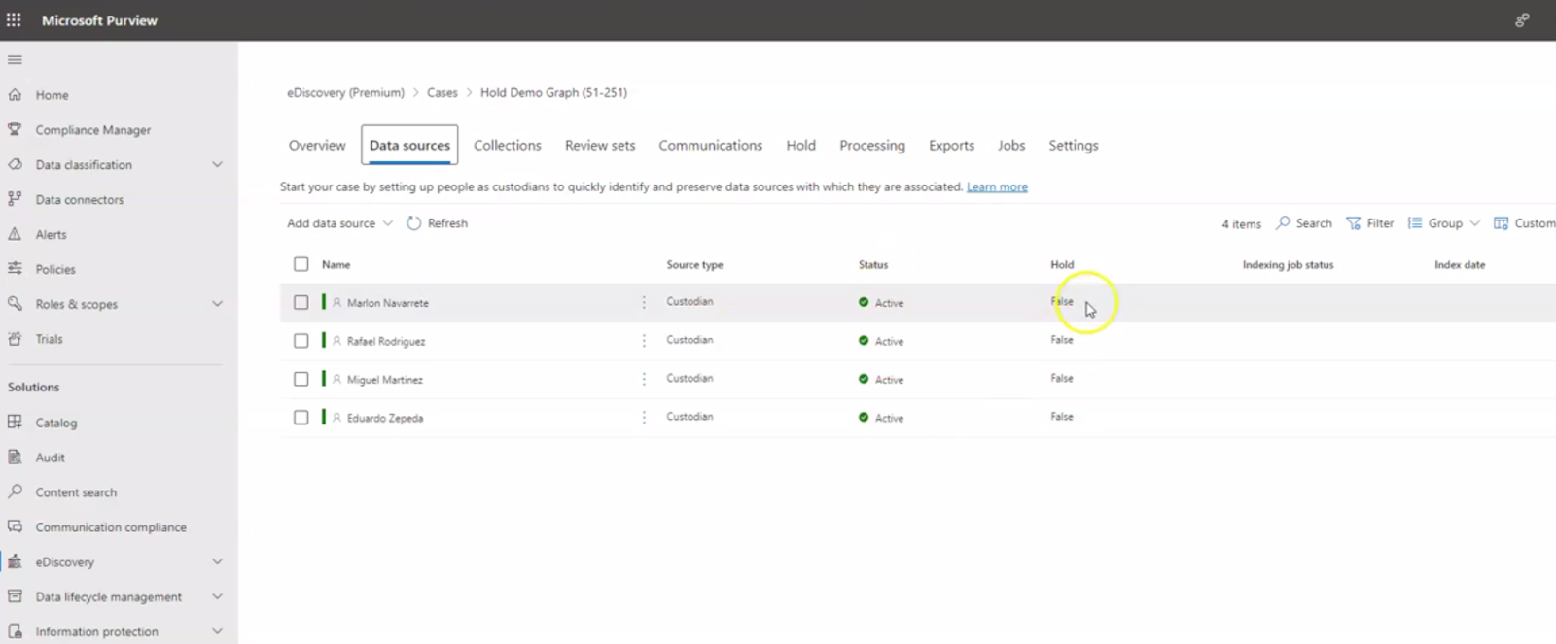Collapse the navigation hamburger menu
The width and height of the screenshot is (1556, 644).
click(15, 60)
